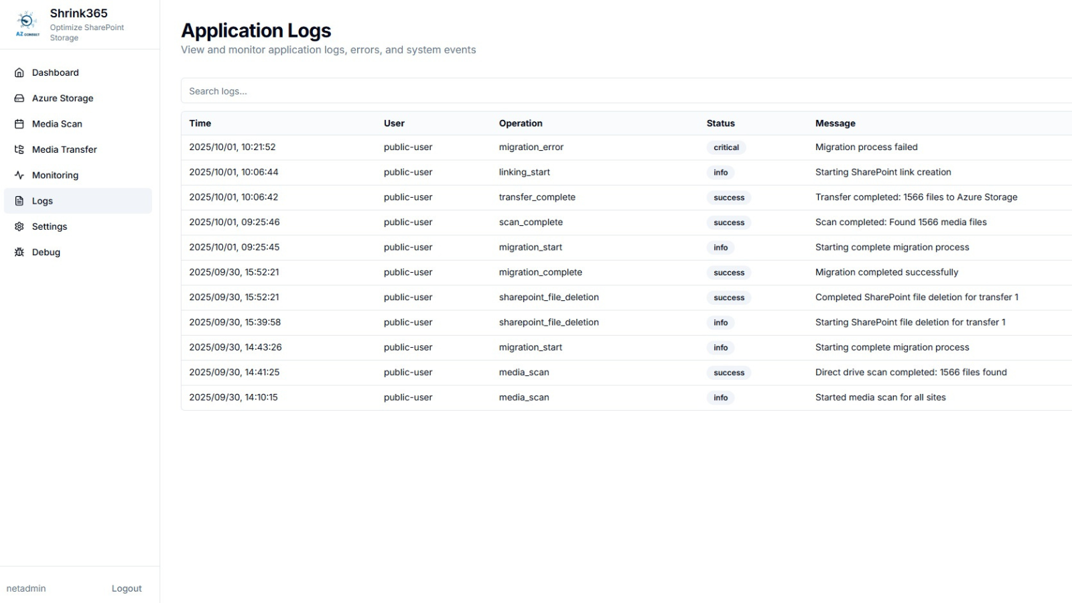Image resolution: width=1072 pixels, height=603 pixels.
Task: Click the Operation column header
Action: click(x=521, y=123)
